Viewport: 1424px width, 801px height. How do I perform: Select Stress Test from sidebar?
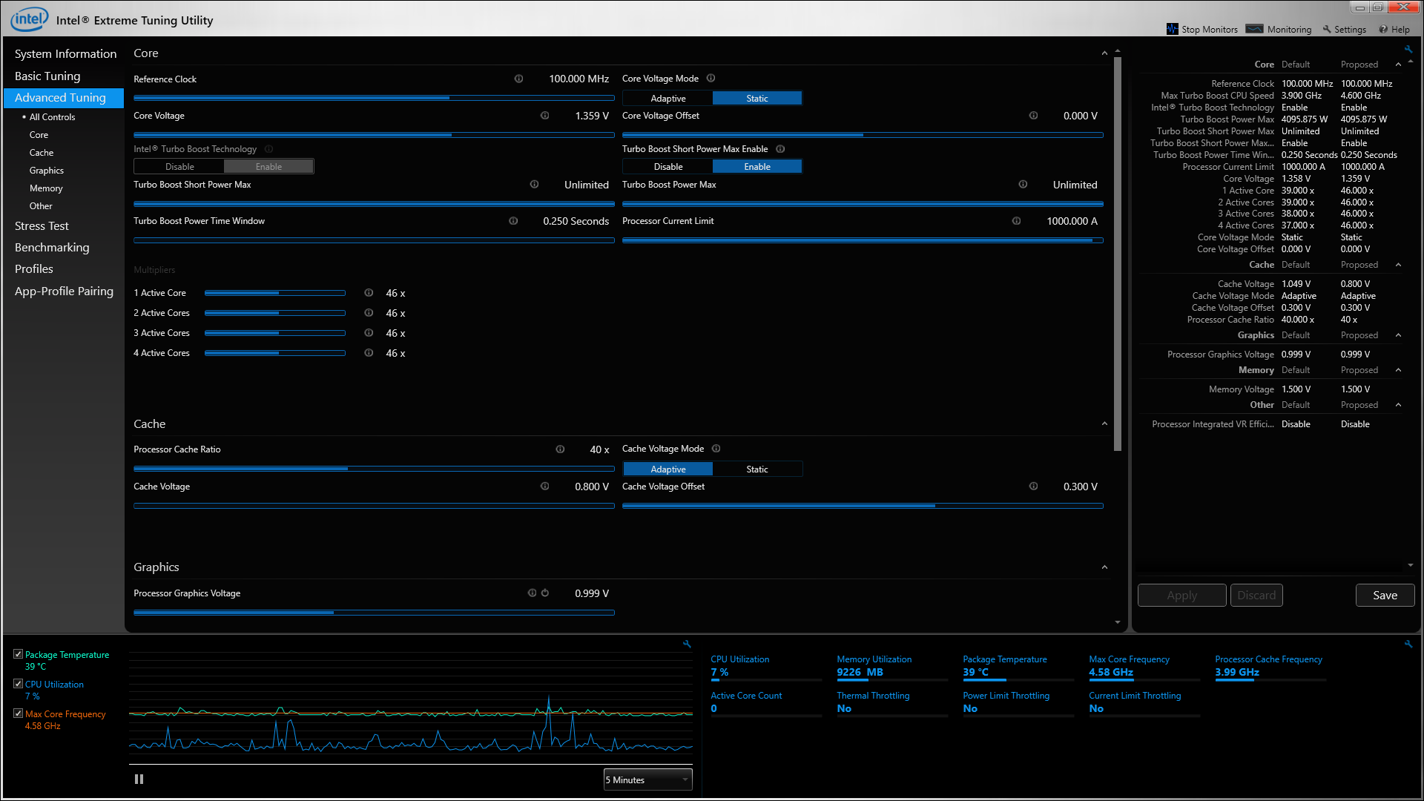tap(41, 225)
